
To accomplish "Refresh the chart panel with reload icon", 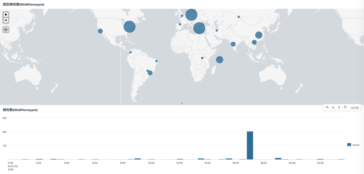I will (345, 107).
